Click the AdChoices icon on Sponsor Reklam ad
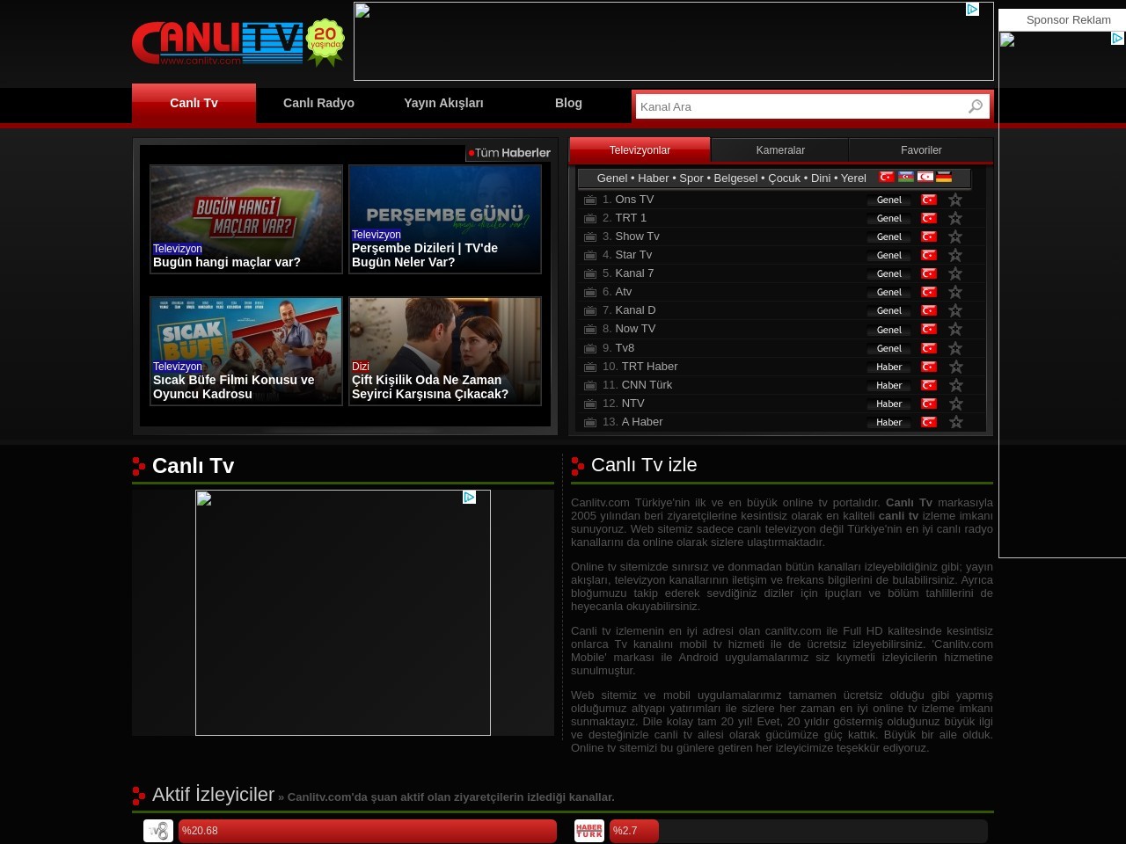Viewport: 1126px width, 844px height. pos(1117,39)
